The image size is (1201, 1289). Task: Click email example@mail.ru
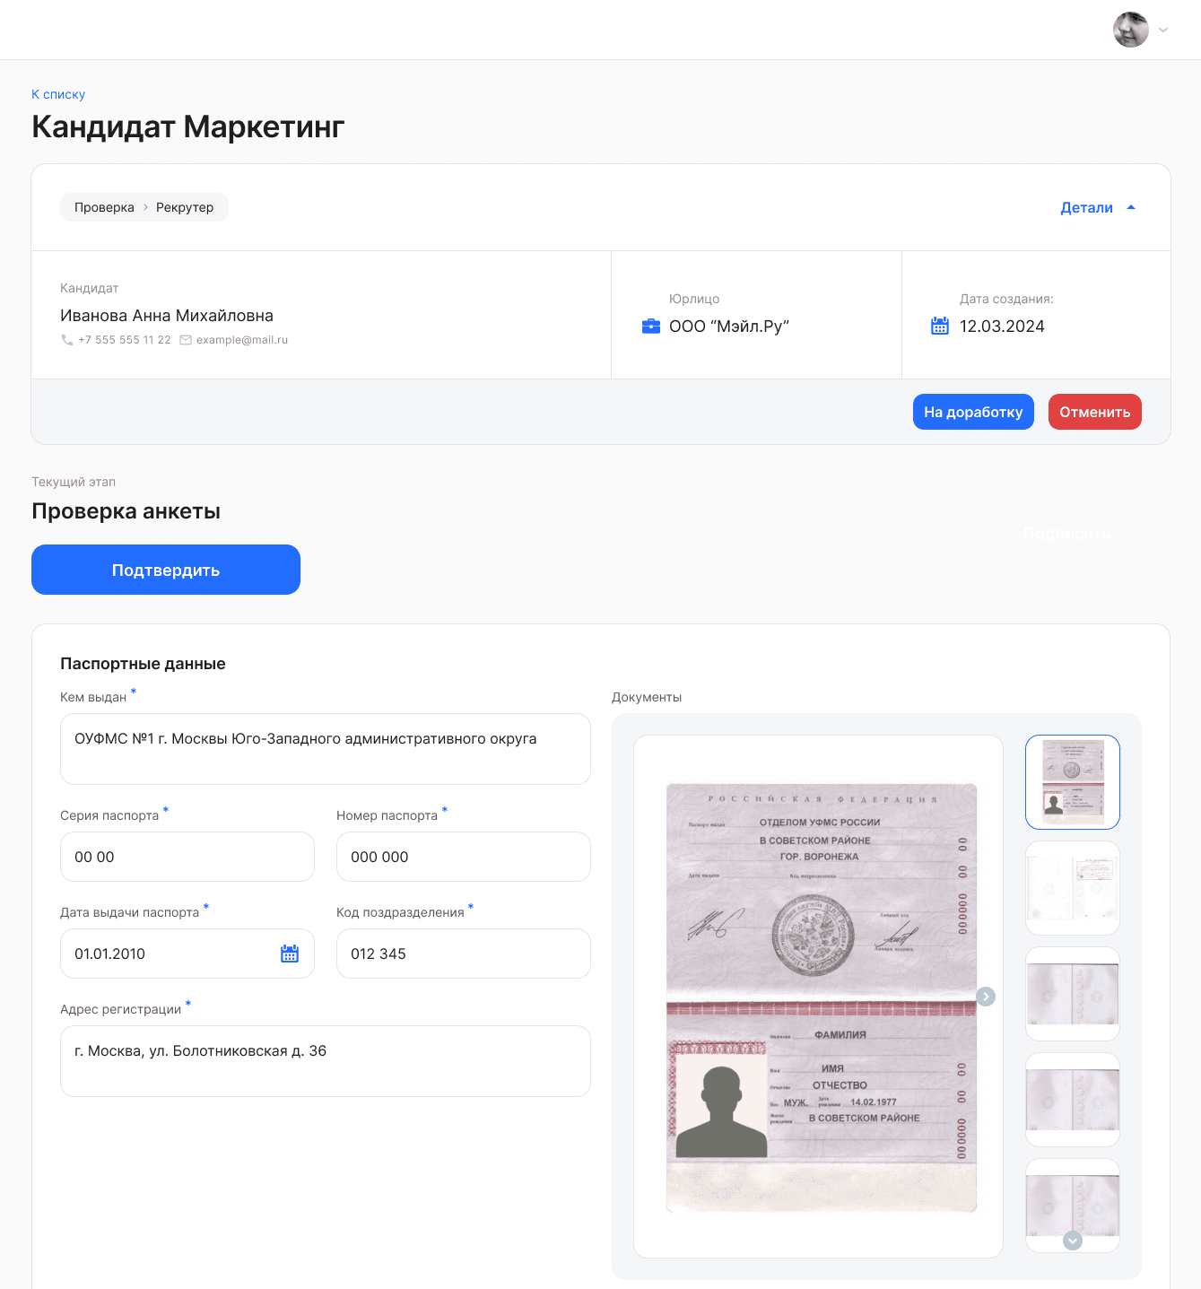[x=242, y=340]
